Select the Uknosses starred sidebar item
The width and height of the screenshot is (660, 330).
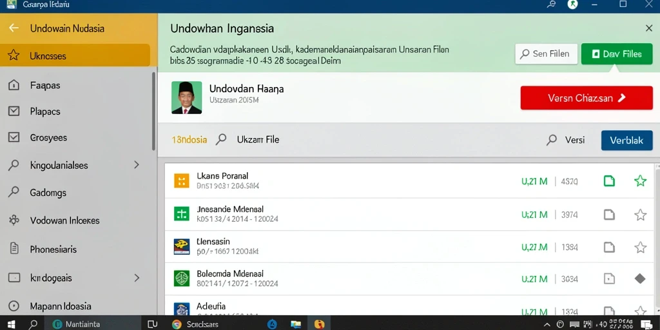pyautogui.click(x=75, y=55)
